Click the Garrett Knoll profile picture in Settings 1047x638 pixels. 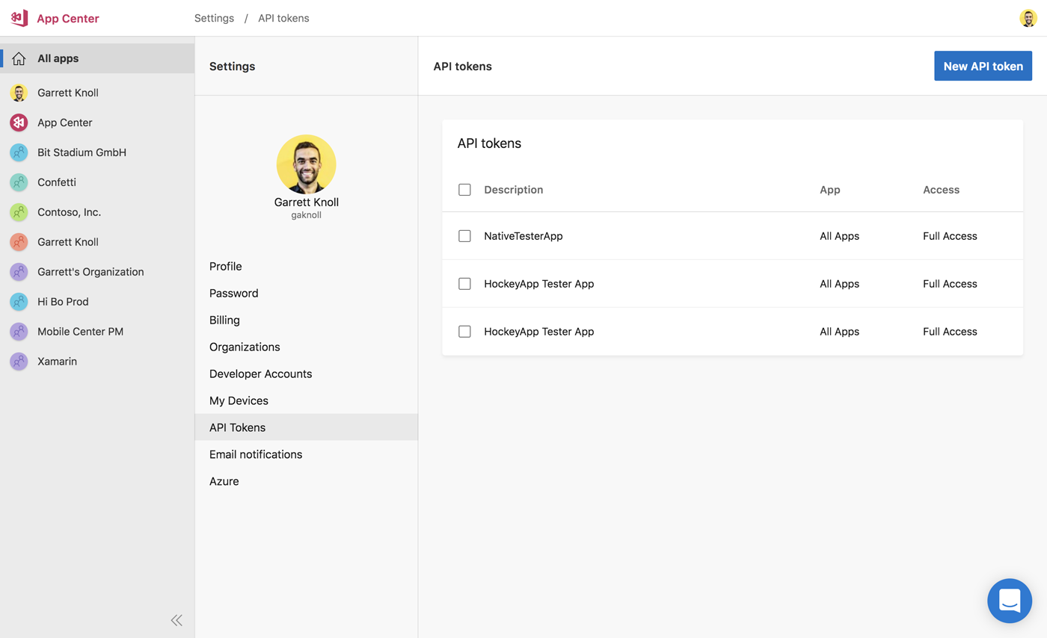click(x=306, y=164)
